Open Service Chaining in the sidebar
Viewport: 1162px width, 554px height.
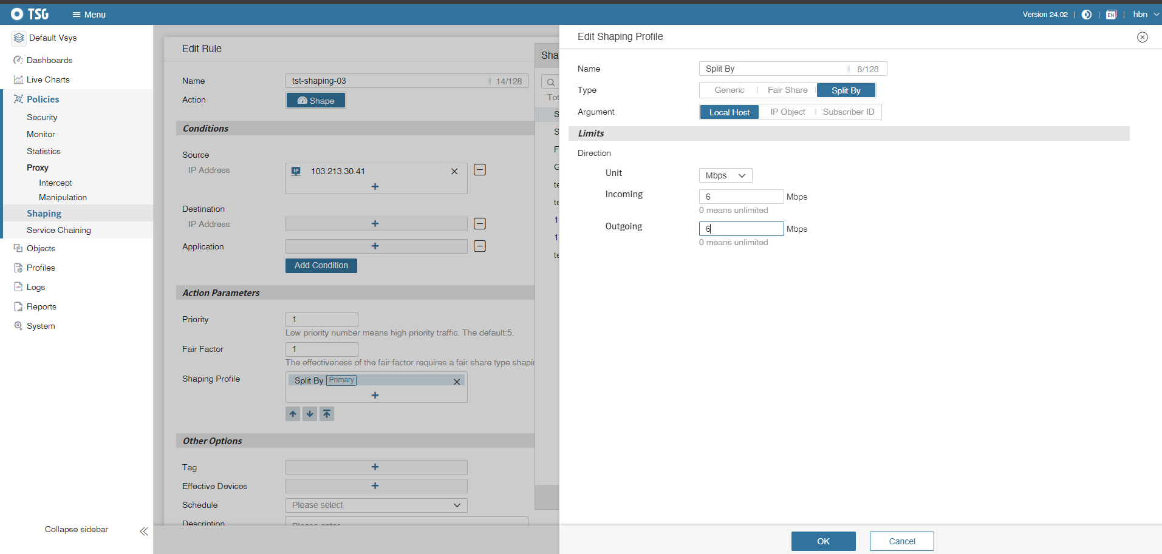point(59,230)
